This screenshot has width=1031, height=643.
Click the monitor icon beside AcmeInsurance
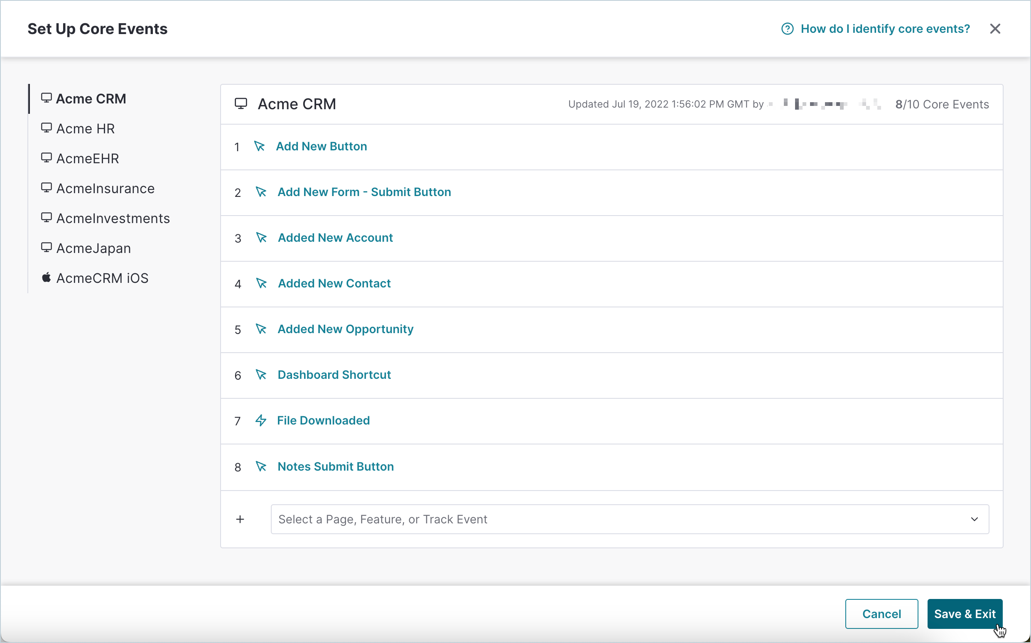tap(47, 188)
